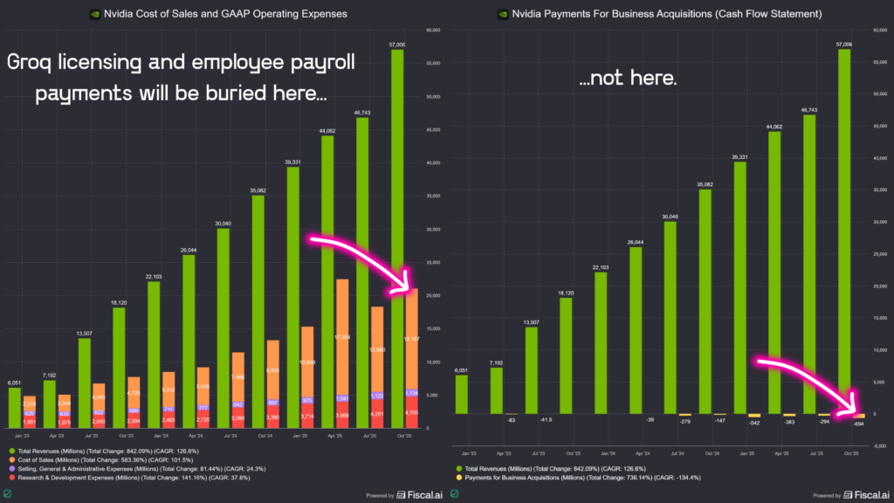894x503 pixels.
Task: Click 46,743 revenue label in right chart
Action: point(808,110)
